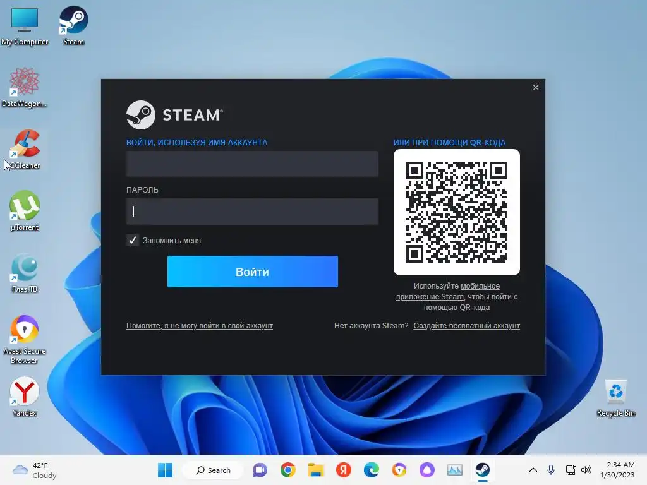Click the account name input field
This screenshot has width=647, height=485.
pos(252,164)
